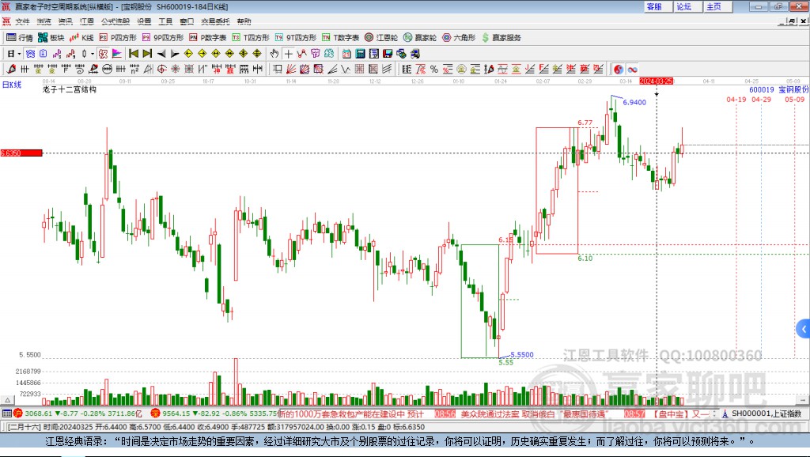Click the 04-29 date label
Image resolution: width=810 pixels, height=457 pixels.
pyautogui.click(x=761, y=99)
